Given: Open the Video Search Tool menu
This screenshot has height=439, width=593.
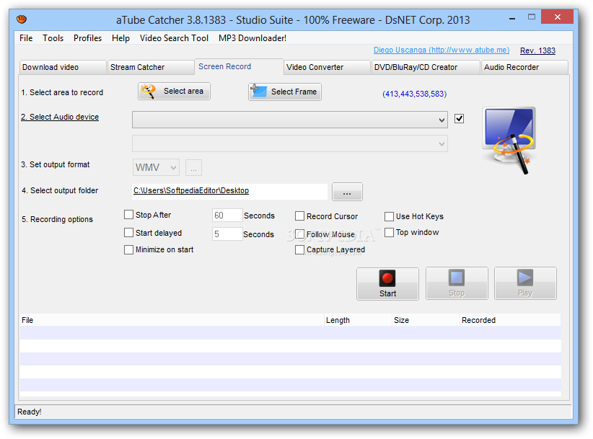Looking at the screenshot, I should click(x=174, y=38).
